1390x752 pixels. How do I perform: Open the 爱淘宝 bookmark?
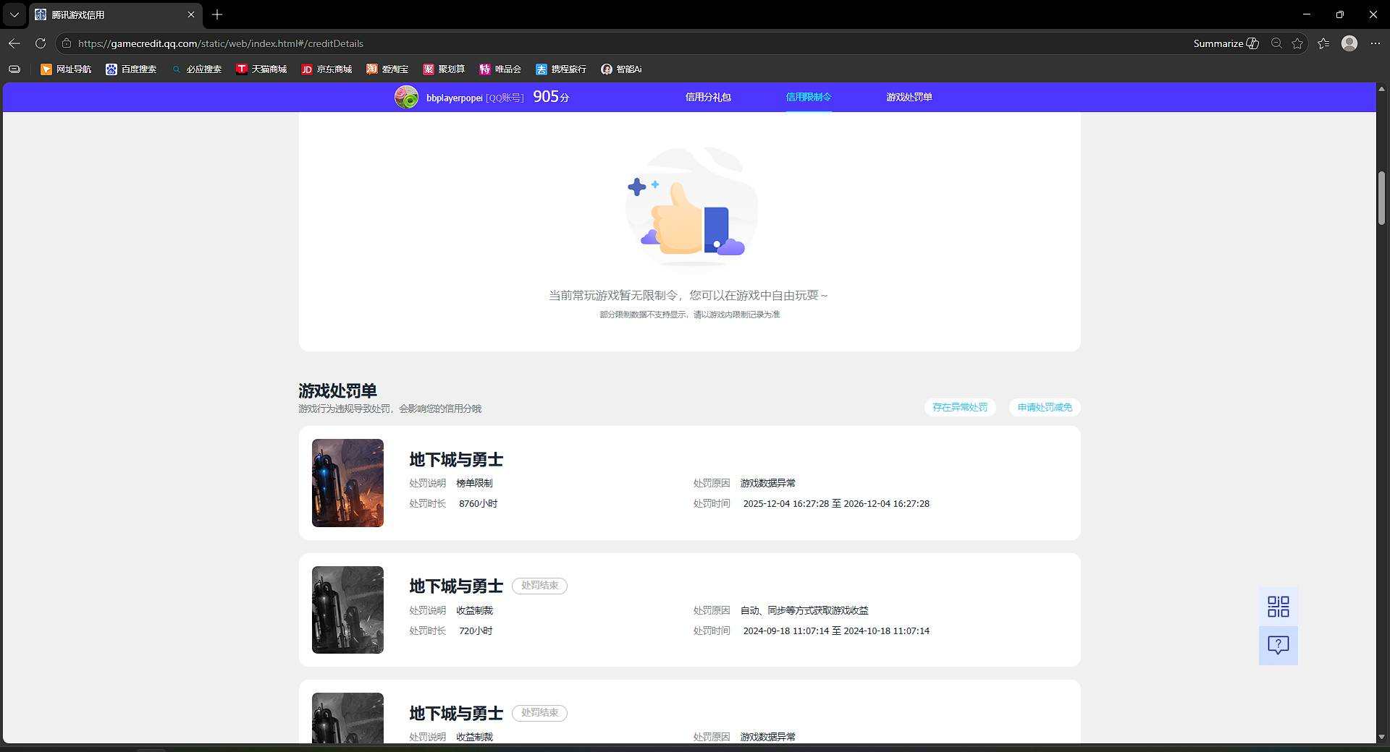coord(387,69)
